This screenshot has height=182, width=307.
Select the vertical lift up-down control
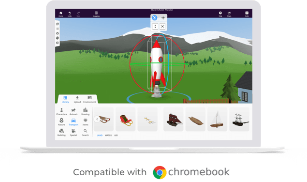[x=155, y=26]
